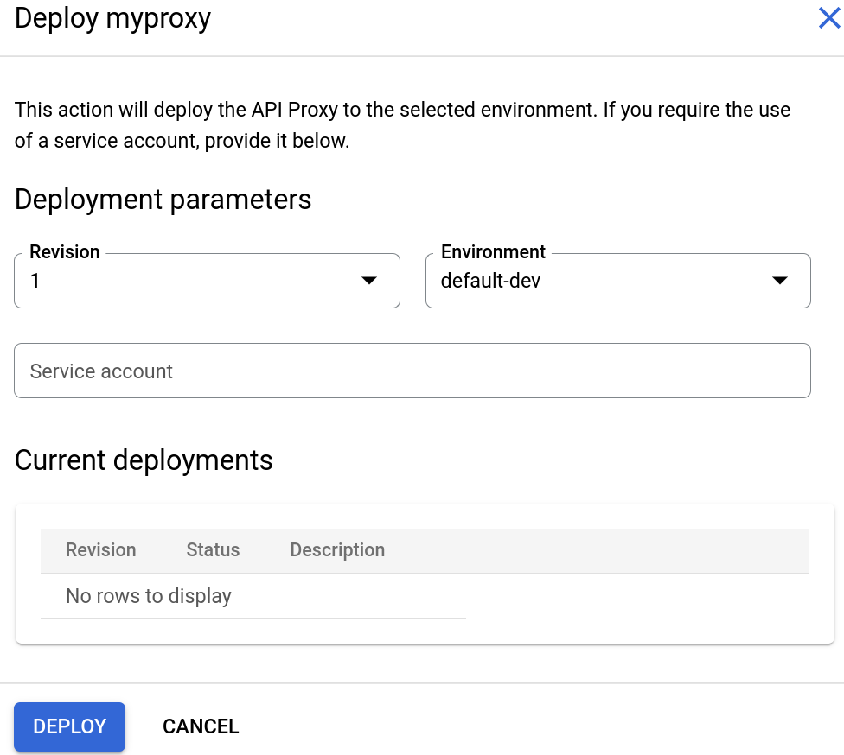Click the No rows to display text
Viewport: 844px width, 755px height.
(x=148, y=596)
